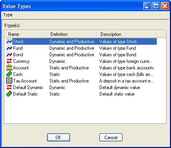Screen dimensions: 171x148
Task: Minimize the Value Types window
Action: 148,6
